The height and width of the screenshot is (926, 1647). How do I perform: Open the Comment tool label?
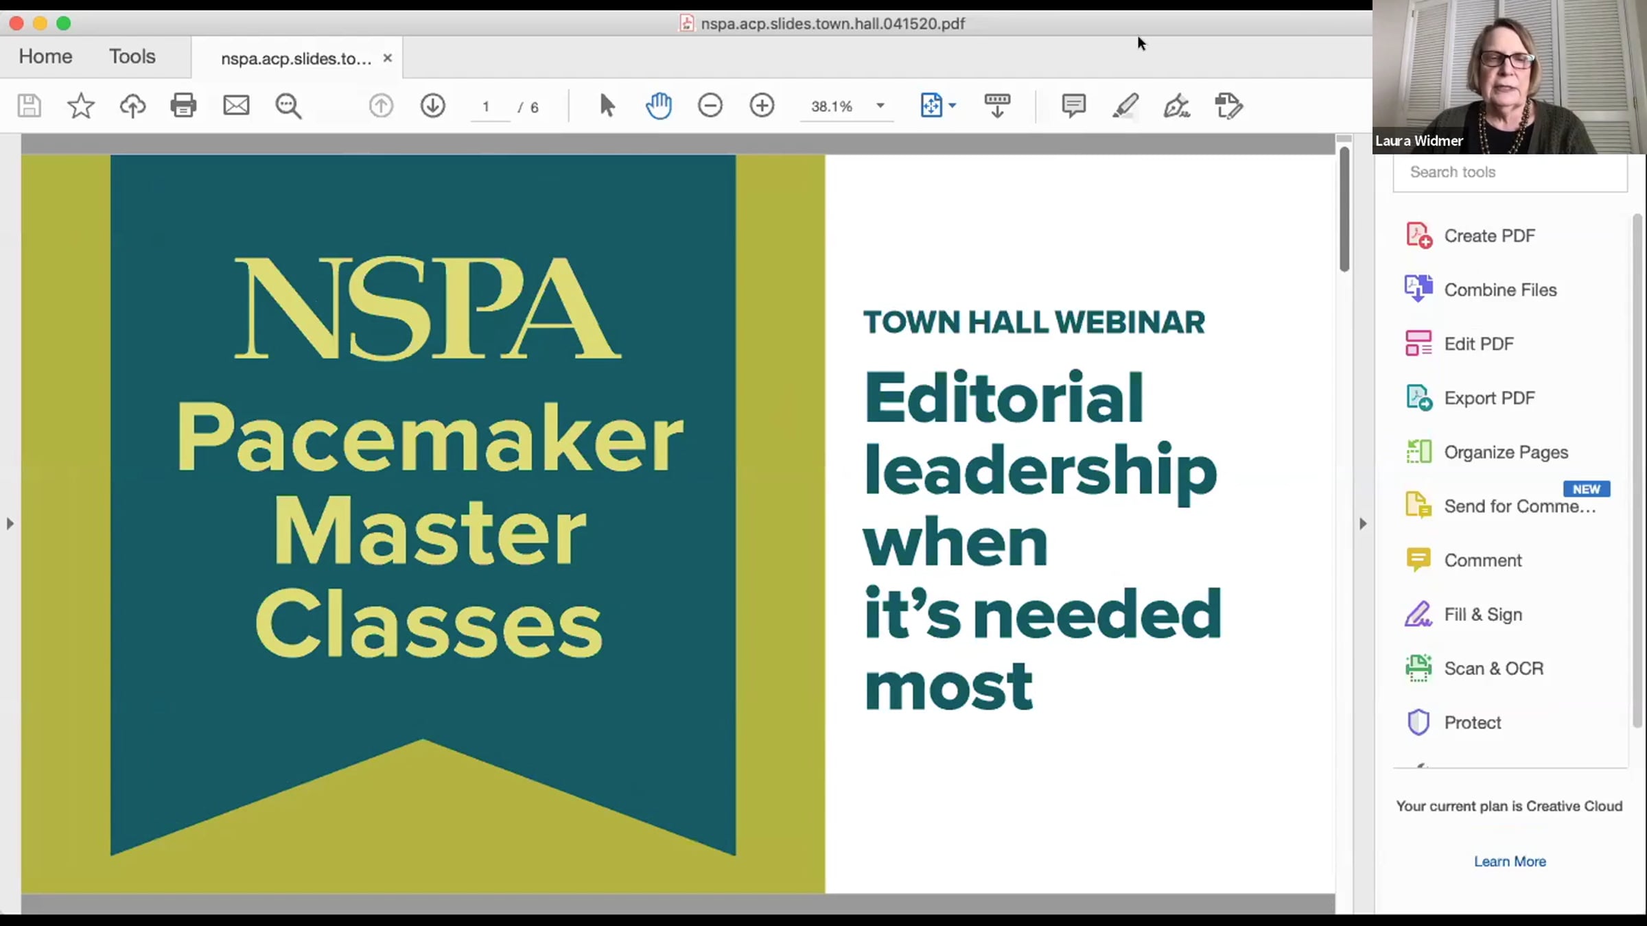[1483, 560]
